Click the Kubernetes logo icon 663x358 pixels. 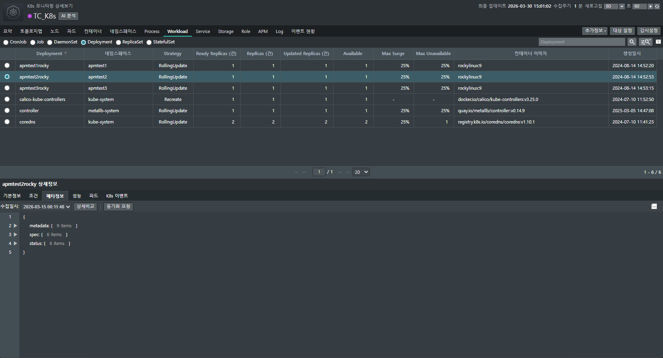(x=13, y=12)
